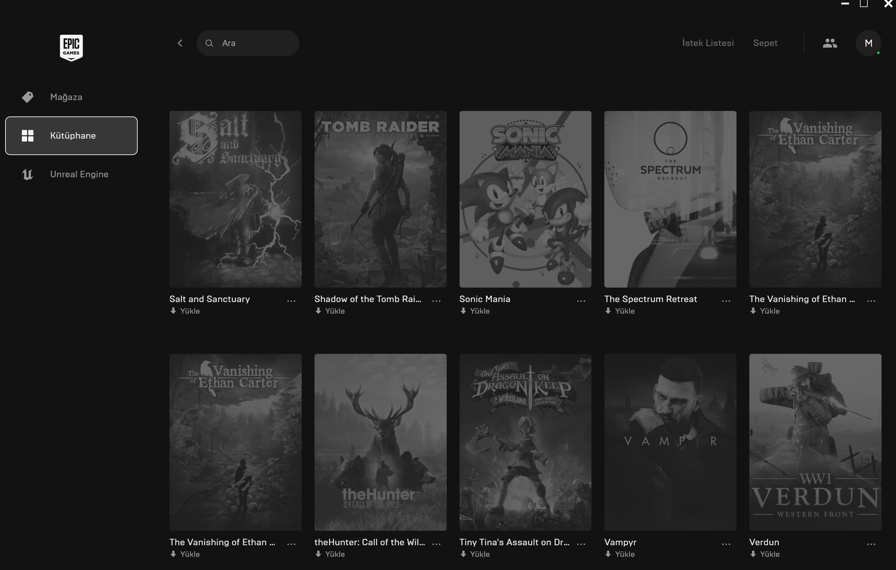Image resolution: width=896 pixels, height=570 pixels.
Task: Install Sonic Mania via Yükle
Action: tap(475, 311)
